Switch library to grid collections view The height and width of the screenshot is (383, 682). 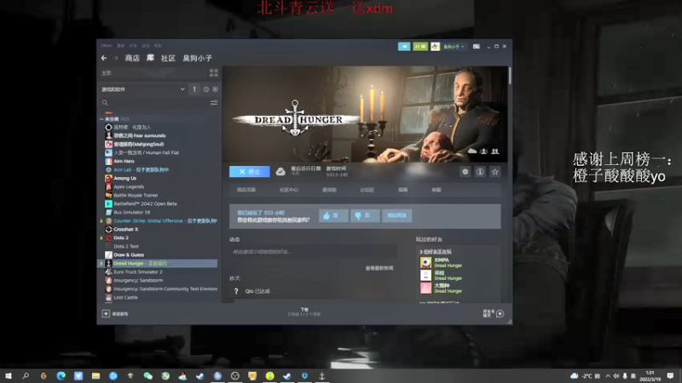[x=214, y=73]
